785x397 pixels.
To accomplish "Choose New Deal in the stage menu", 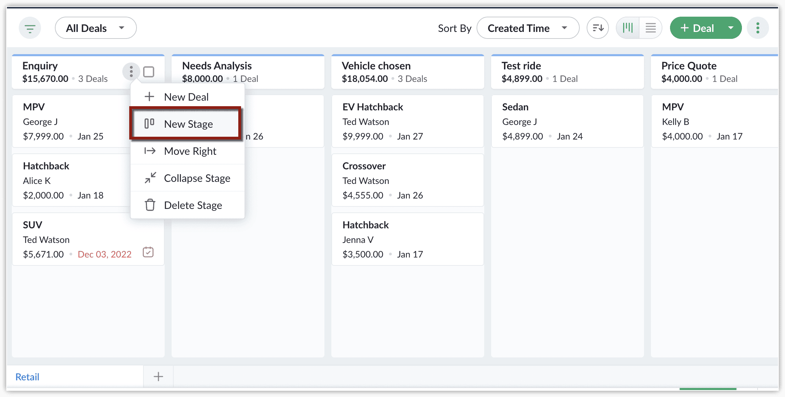I will tap(186, 97).
